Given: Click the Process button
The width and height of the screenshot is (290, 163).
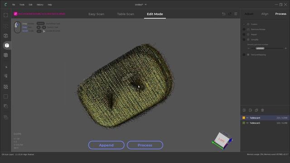Looking at the screenshot, I should click(145, 145).
